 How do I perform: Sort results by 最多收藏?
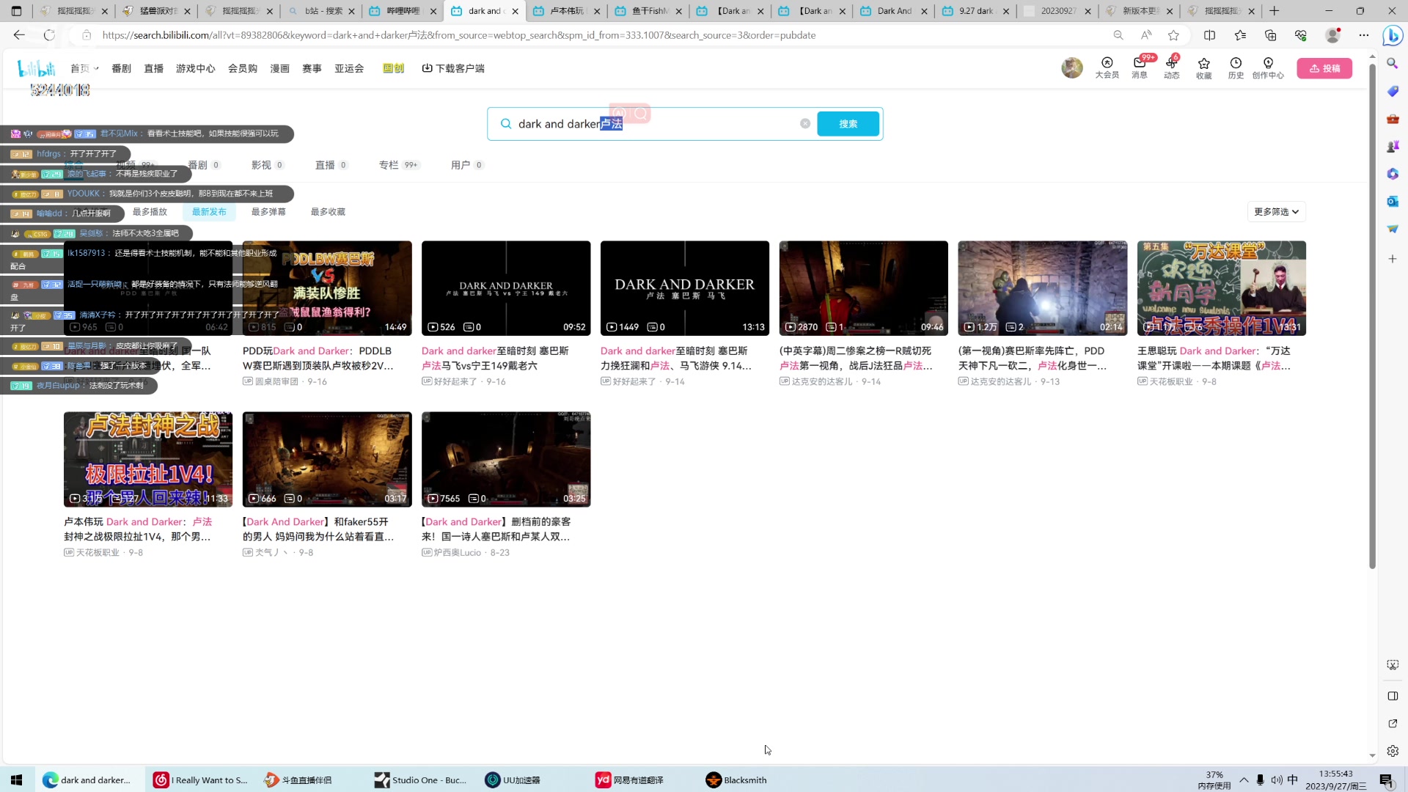pyautogui.click(x=328, y=211)
